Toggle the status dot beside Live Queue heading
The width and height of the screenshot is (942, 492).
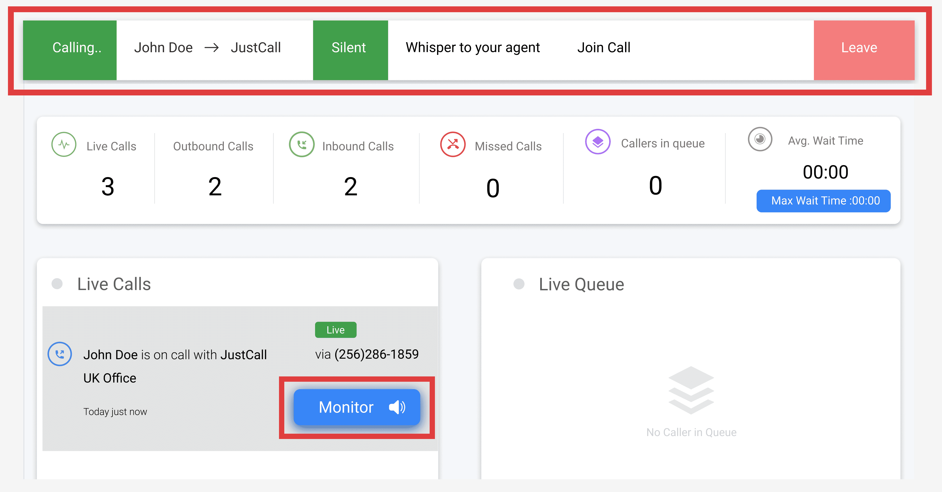click(519, 284)
